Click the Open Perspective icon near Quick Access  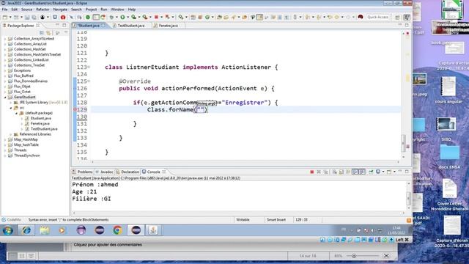pos(397,18)
